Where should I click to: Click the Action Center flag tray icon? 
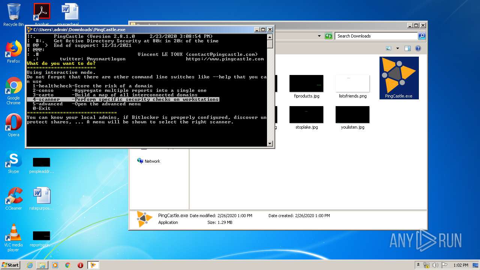point(444,265)
